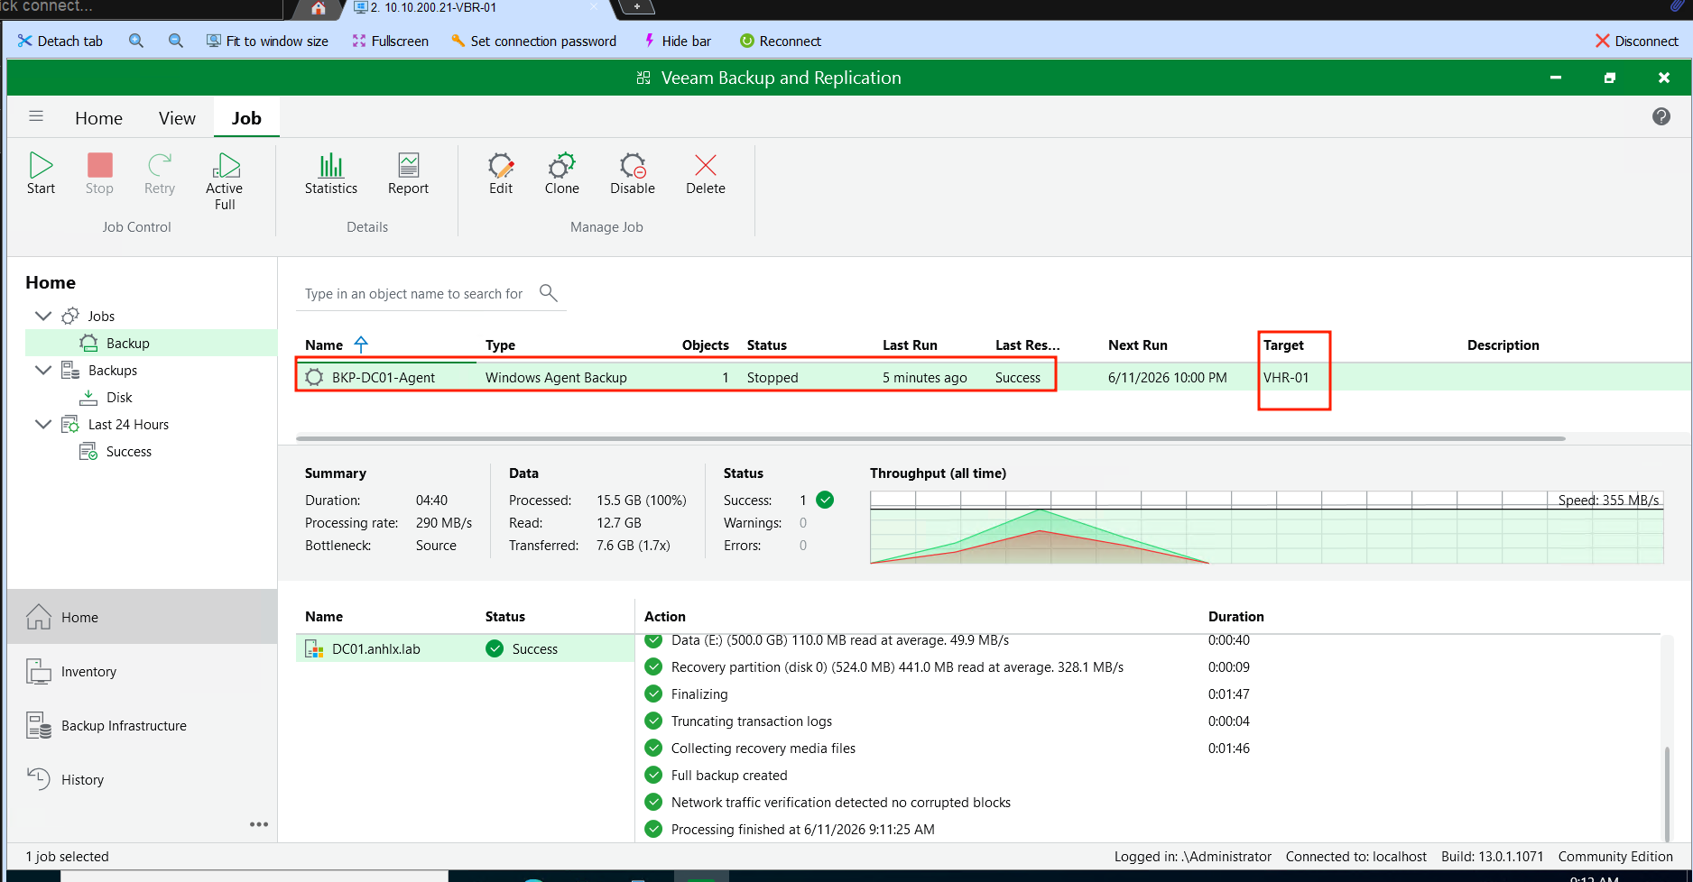The width and height of the screenshot is (1693, 882).
Task: Click the VHR-01 target cell
Action: click(x=1286, y=377)
